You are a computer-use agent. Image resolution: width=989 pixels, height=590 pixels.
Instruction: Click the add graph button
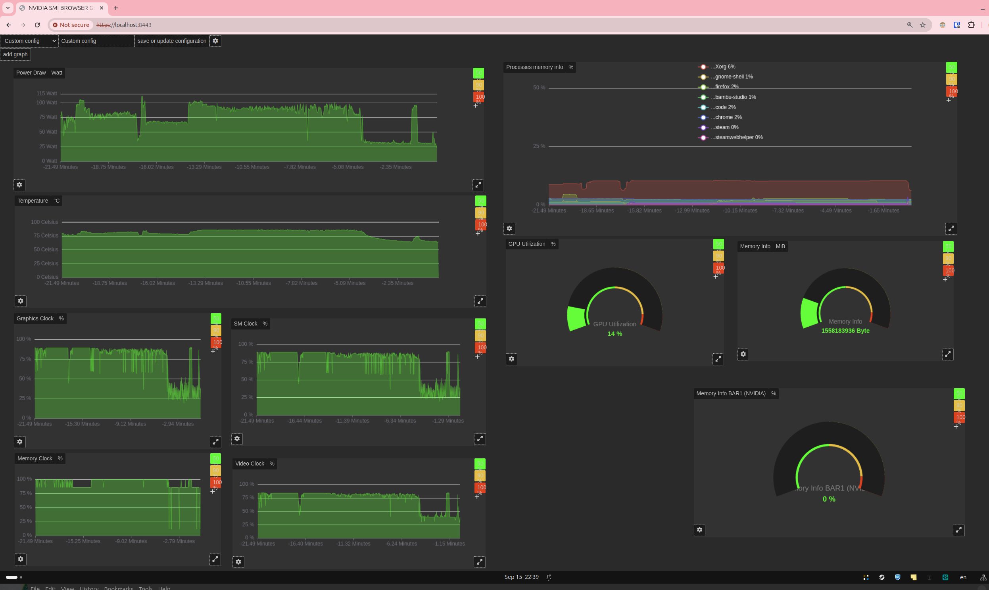(15, 54)
